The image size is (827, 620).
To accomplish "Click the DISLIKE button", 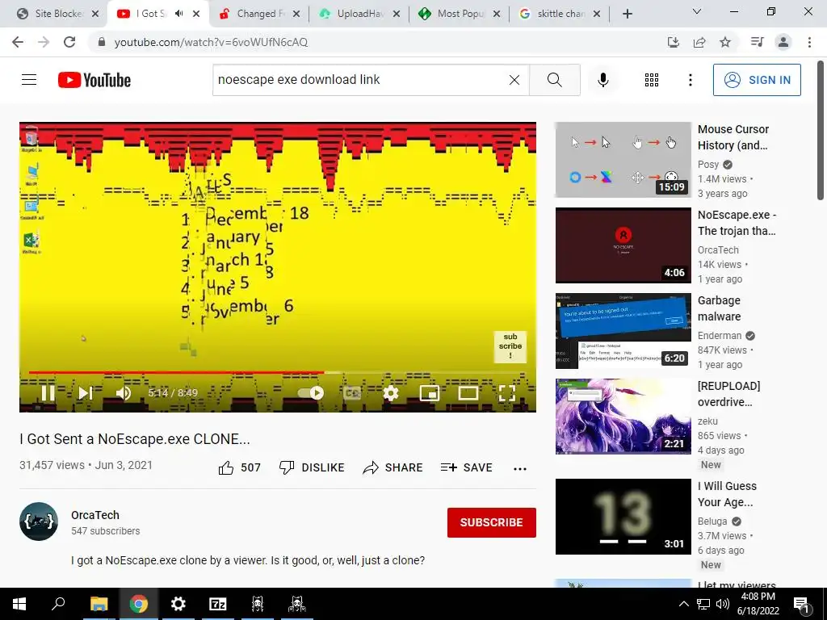I will pos(312,467).
